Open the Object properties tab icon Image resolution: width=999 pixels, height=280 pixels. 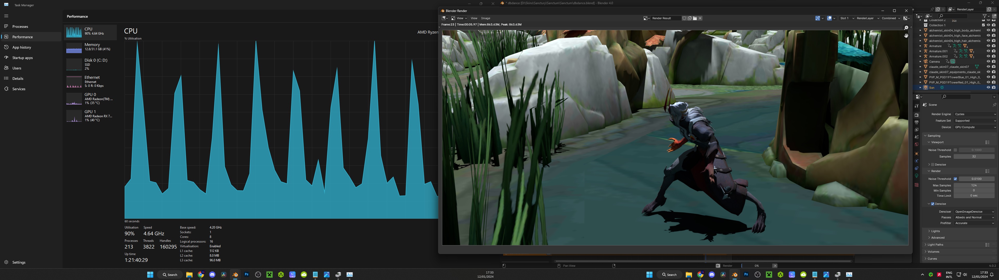click(916, 154)
